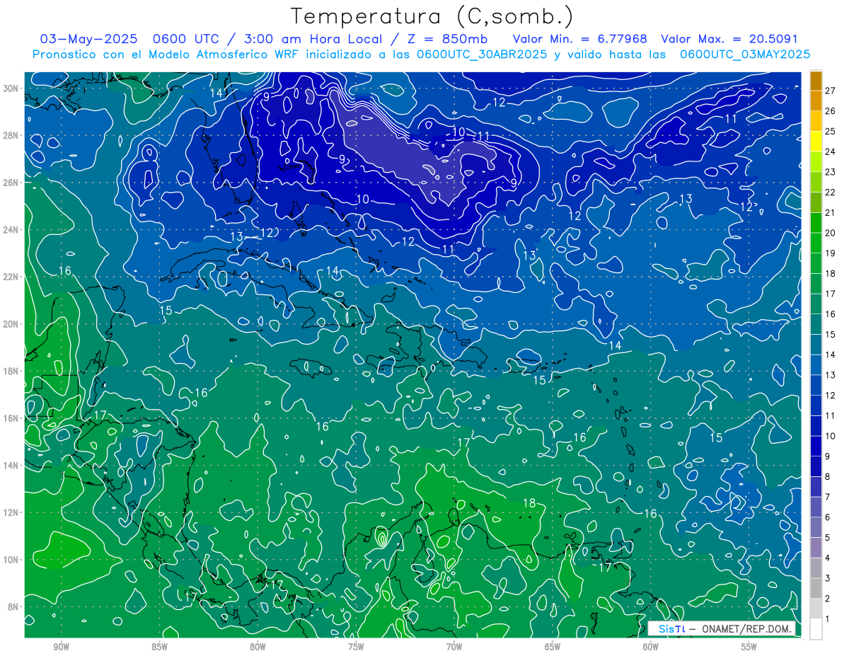Click legend value 4 on color bar
Screen dimensions: 849x656
(x=827, y=558)
